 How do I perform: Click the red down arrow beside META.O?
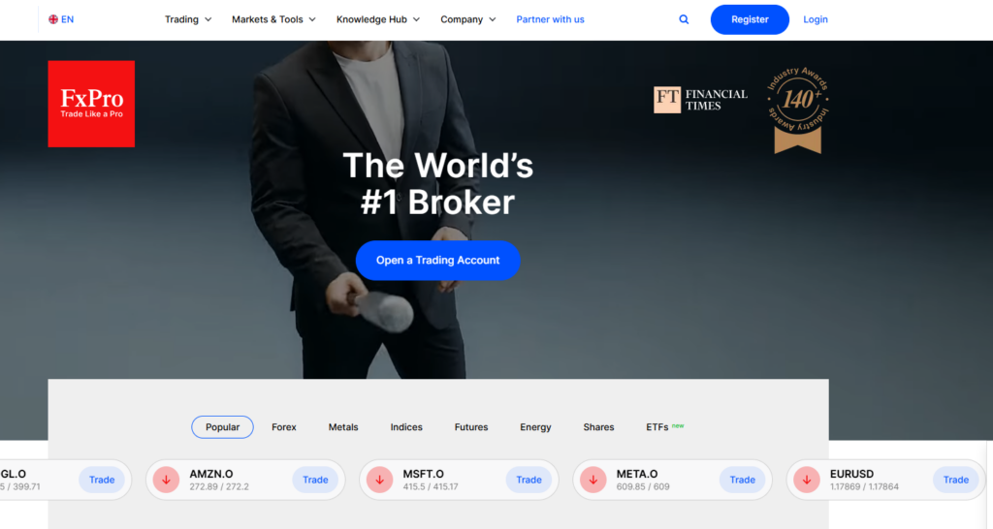593,480
